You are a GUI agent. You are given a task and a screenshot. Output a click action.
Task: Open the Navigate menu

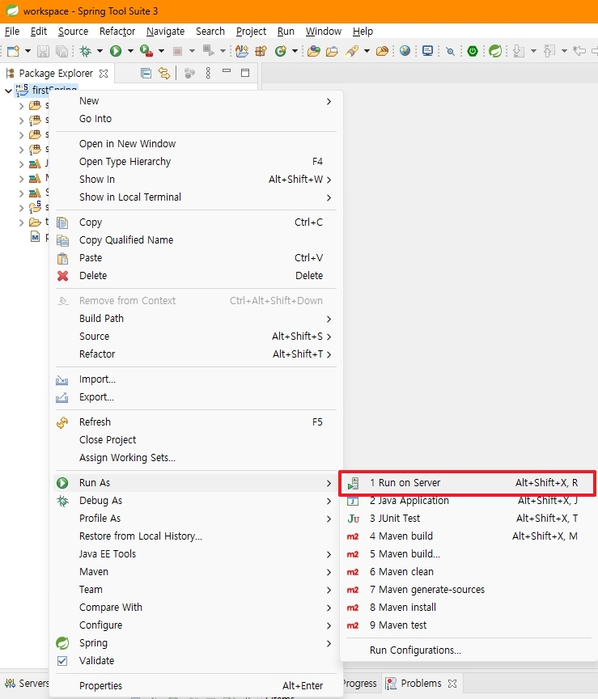coord(165,32)
